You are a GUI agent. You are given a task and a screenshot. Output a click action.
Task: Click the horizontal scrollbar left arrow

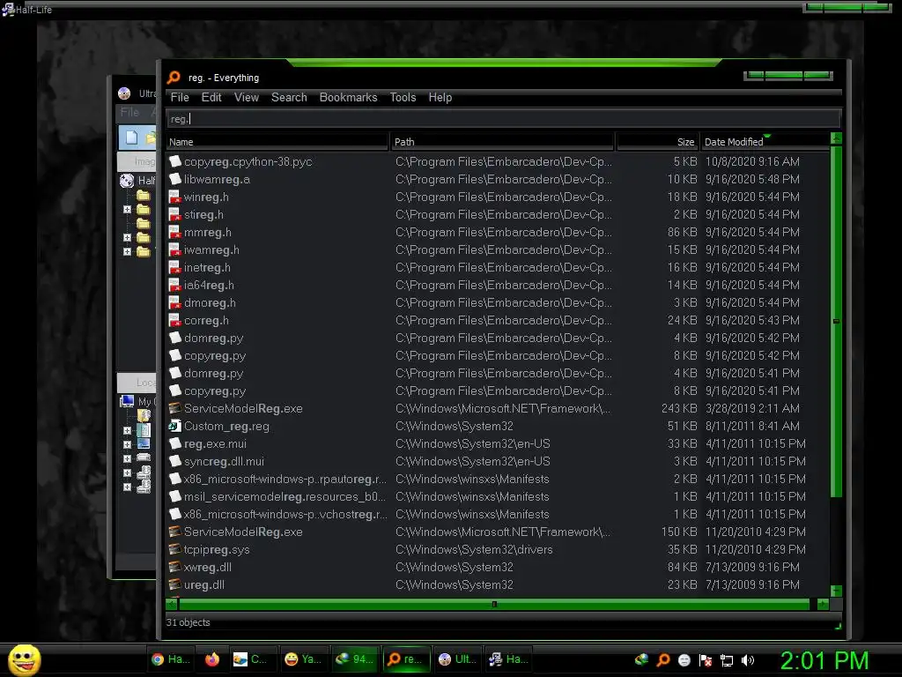172,604
